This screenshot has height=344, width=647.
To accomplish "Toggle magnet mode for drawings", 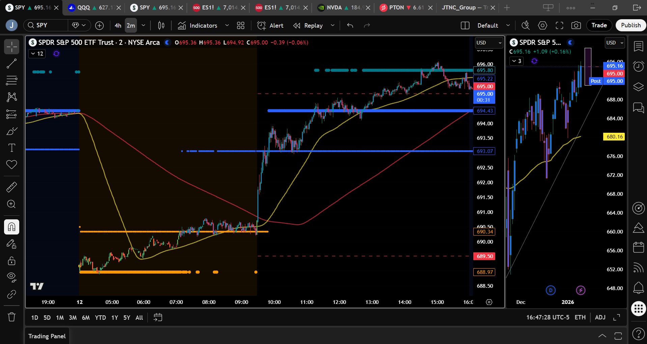I will tap(11, 227).
